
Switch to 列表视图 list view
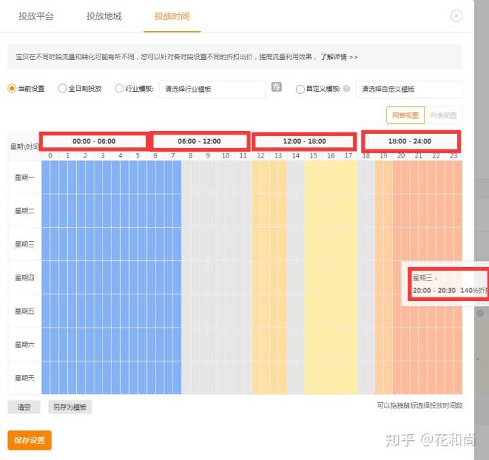[444, 115]
